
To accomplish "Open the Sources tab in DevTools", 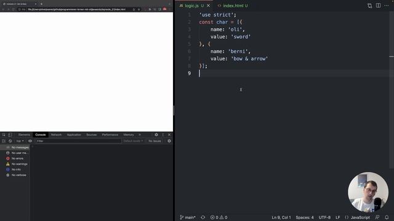I will pos(92,135).
